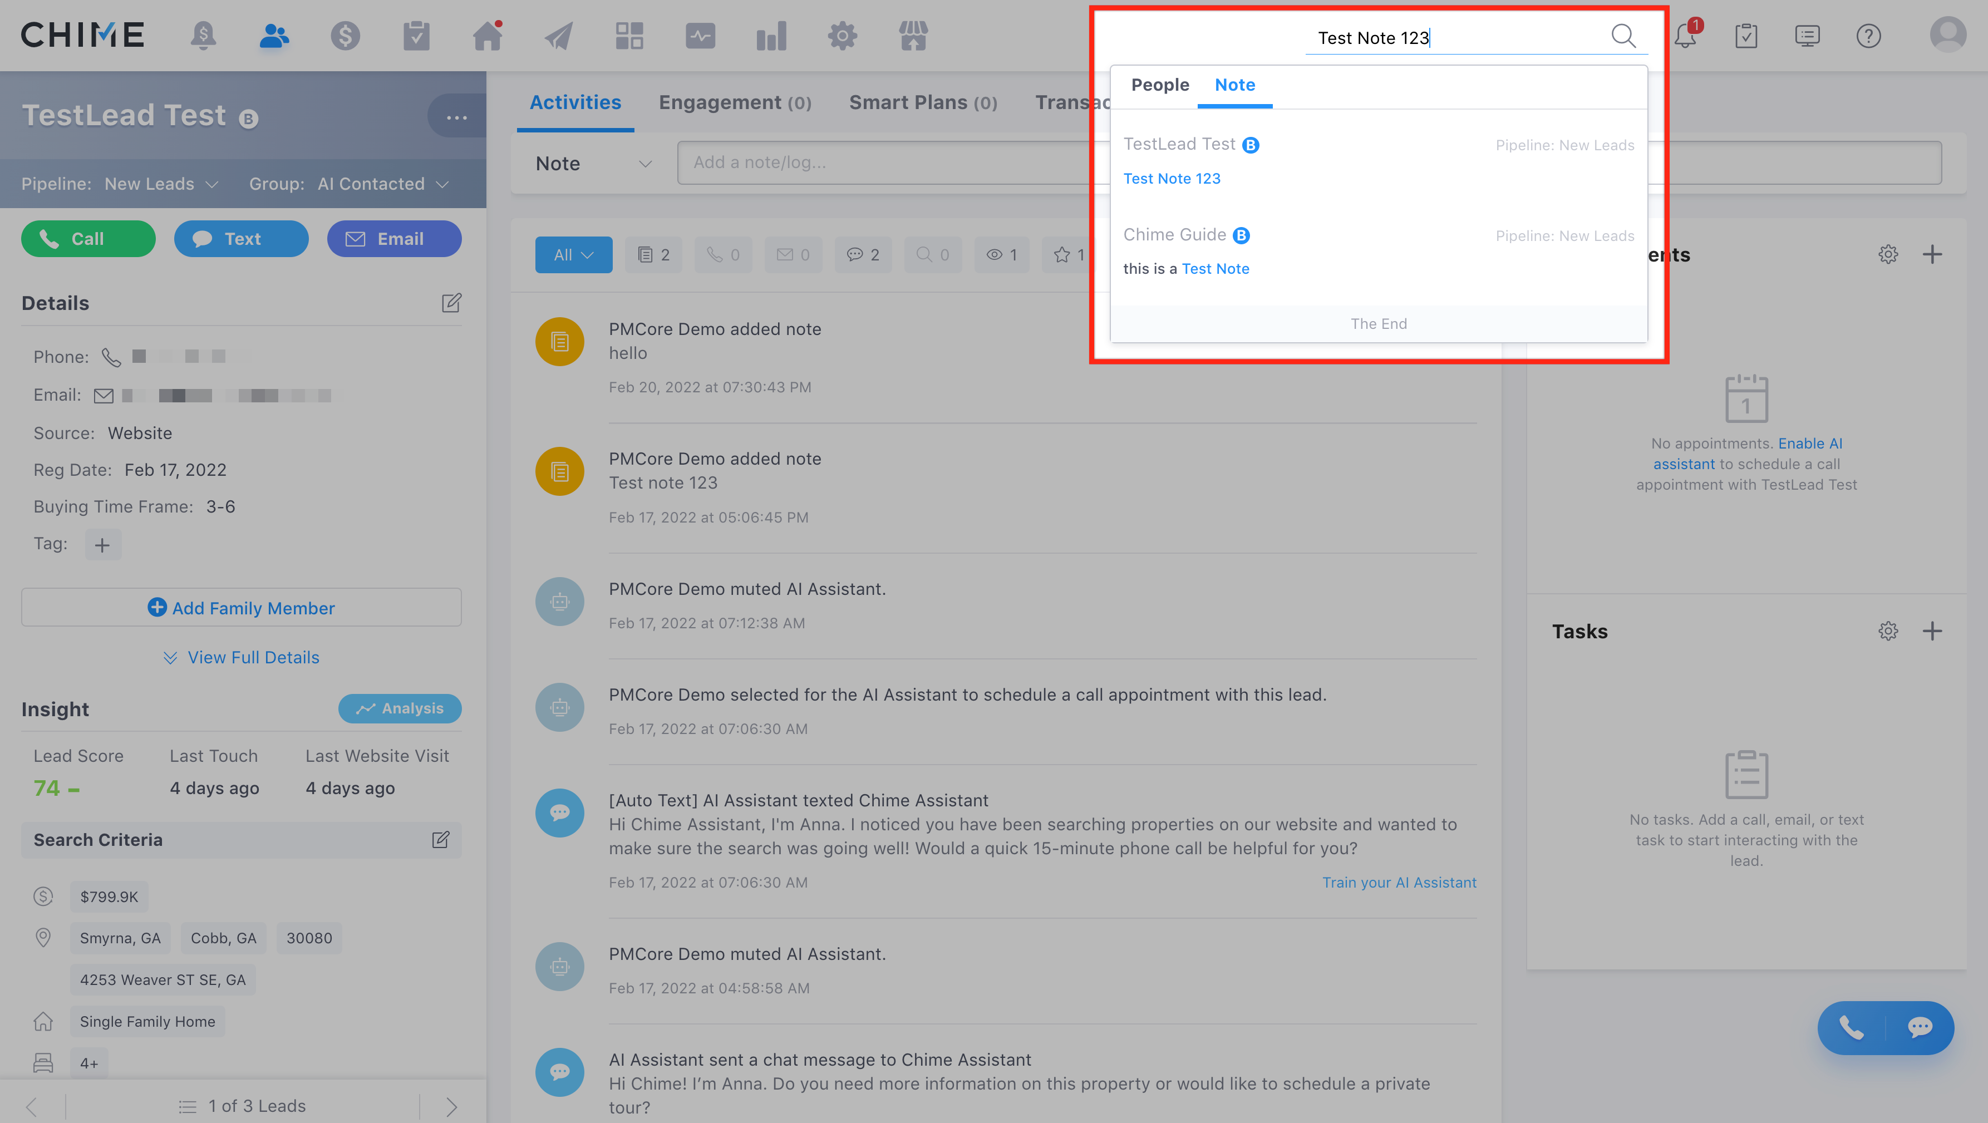Open the three-dot more options menu
Screen dimensions: 1988x1123
pyautogui.click(x=457, y=116)
